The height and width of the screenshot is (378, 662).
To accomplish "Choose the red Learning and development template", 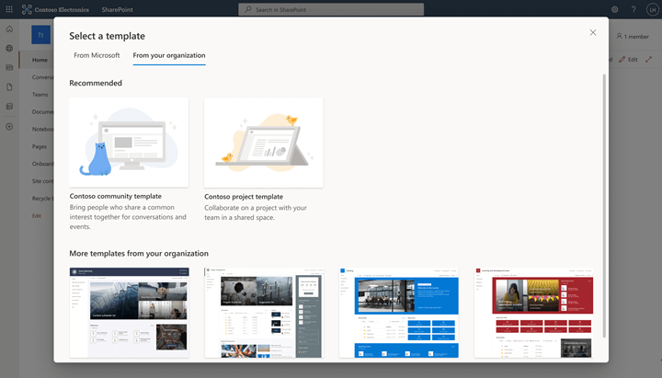I will point(533,313).
